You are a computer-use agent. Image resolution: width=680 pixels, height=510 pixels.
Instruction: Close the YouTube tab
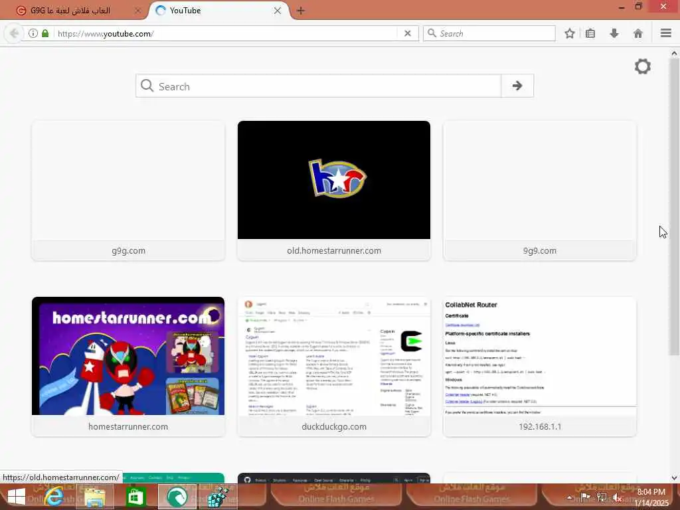tap(278, 11)
